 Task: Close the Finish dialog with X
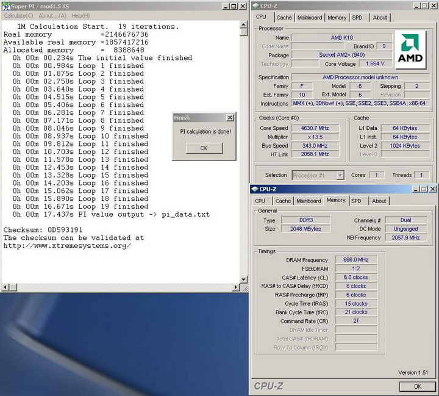pos(229,118)
